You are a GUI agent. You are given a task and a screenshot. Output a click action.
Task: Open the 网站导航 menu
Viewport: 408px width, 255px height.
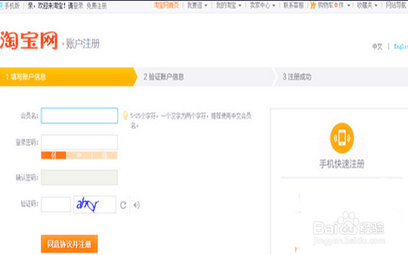[x=396, y=5]
